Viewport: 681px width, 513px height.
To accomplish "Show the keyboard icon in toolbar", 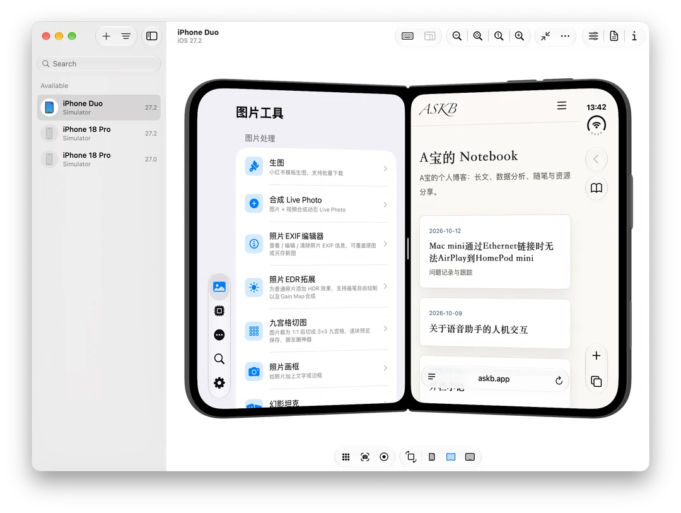I will pyautogui.click(x=407, y=36).
